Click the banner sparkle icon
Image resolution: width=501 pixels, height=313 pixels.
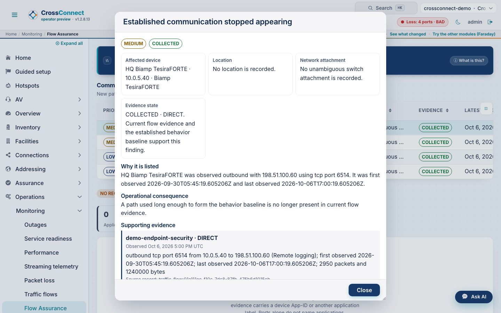107,61
